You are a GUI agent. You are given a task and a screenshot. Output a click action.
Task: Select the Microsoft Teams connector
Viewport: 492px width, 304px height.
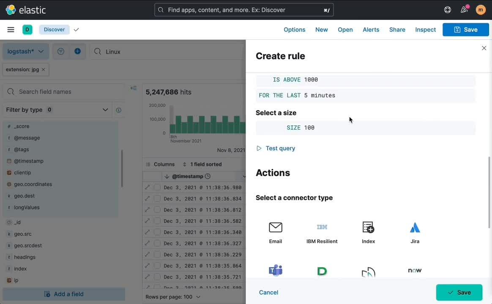(276, 270)
